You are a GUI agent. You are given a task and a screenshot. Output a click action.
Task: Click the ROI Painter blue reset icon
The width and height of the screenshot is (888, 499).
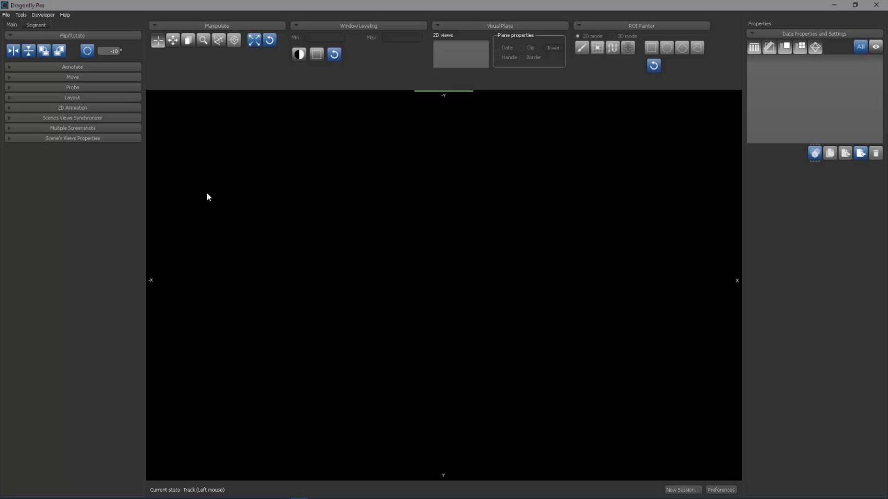pyautogui.click(x=654, y=65)
